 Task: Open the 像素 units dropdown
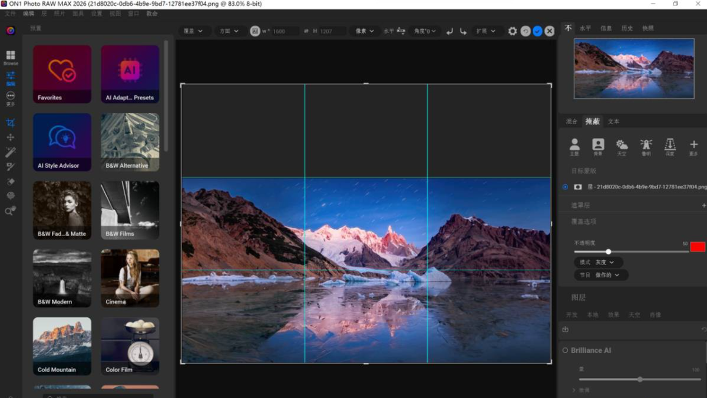coord(364,31)
